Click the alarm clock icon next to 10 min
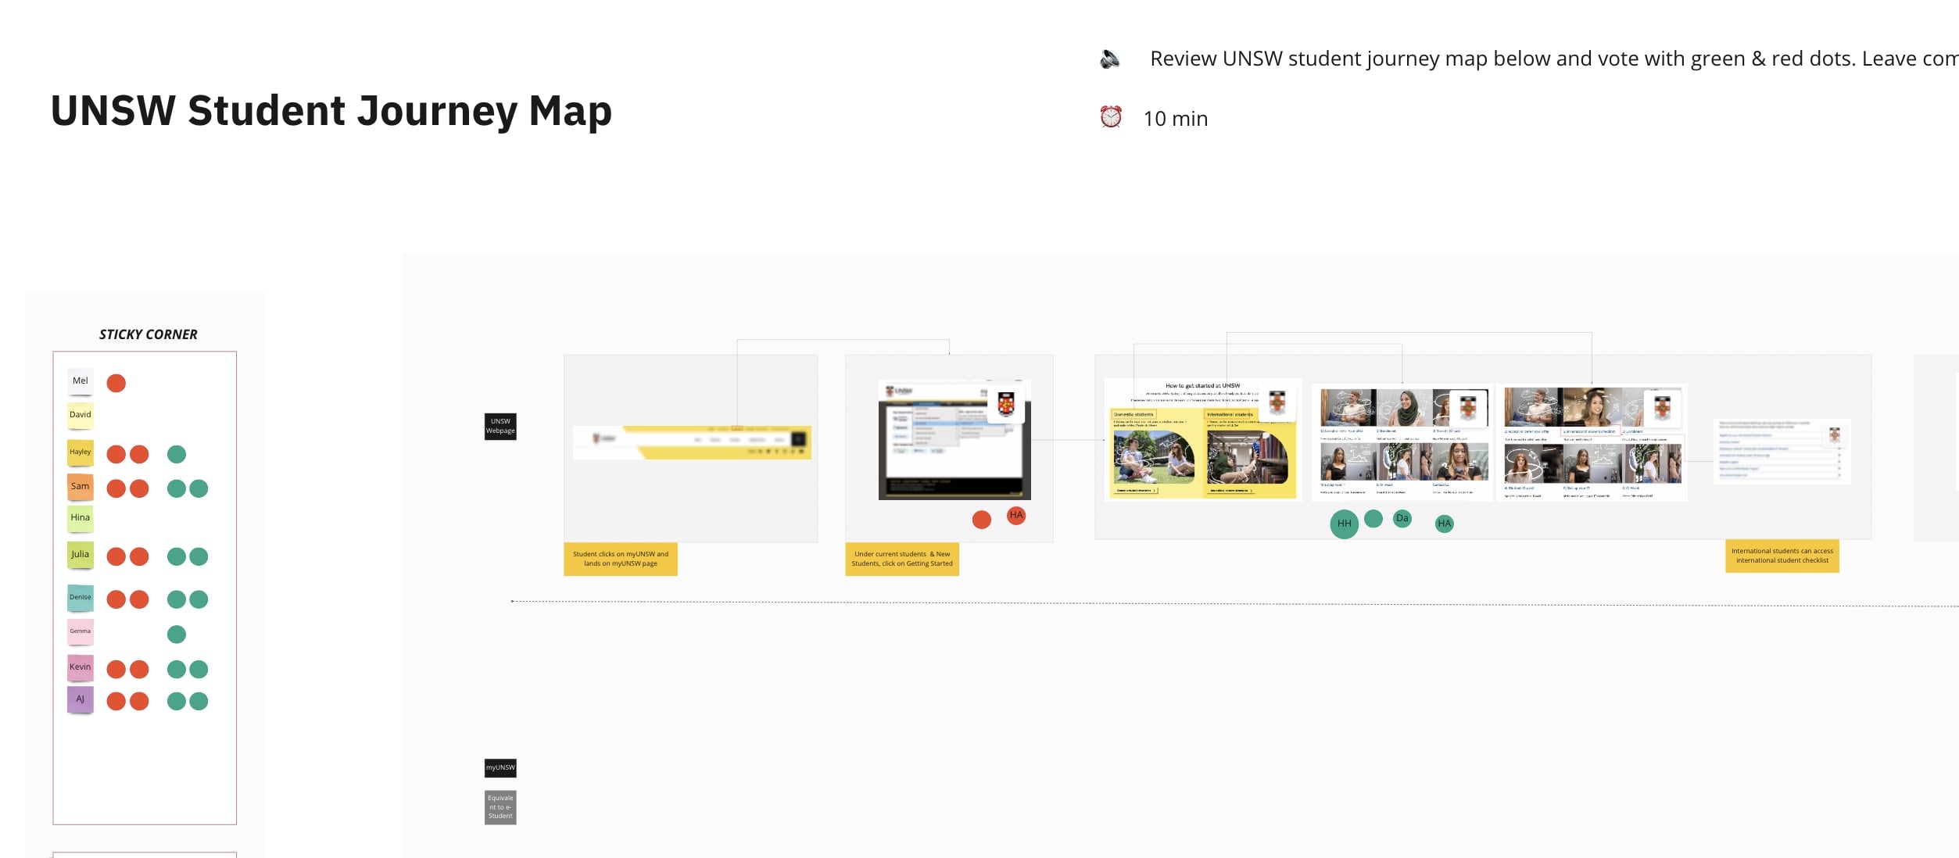The height and width of the screenshot is (858, 1959). 1111,117
